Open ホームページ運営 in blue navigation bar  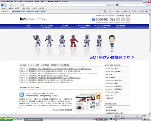(x=84, y=26)
